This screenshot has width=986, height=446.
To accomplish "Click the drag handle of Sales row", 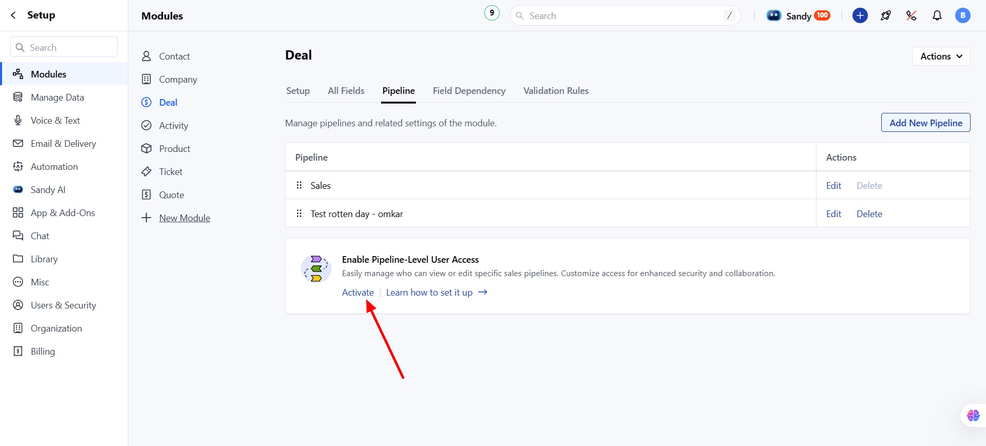I will tap(299, 185).
